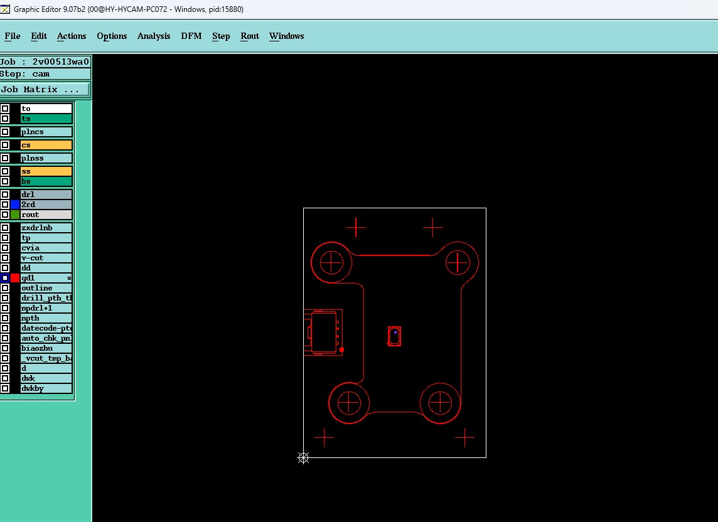
Task: Open the DFM menu
Action: (191, 36)
